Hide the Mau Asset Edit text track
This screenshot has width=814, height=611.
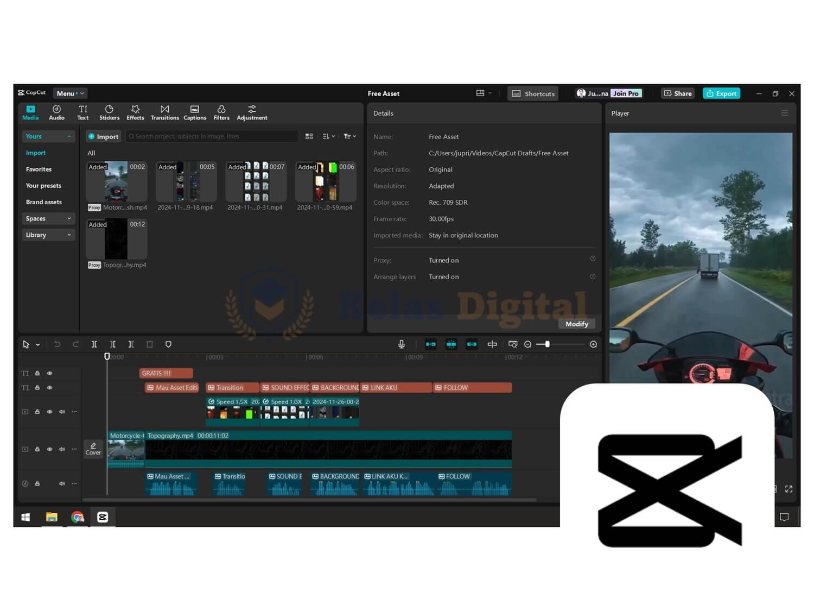(x=50, y=388)
